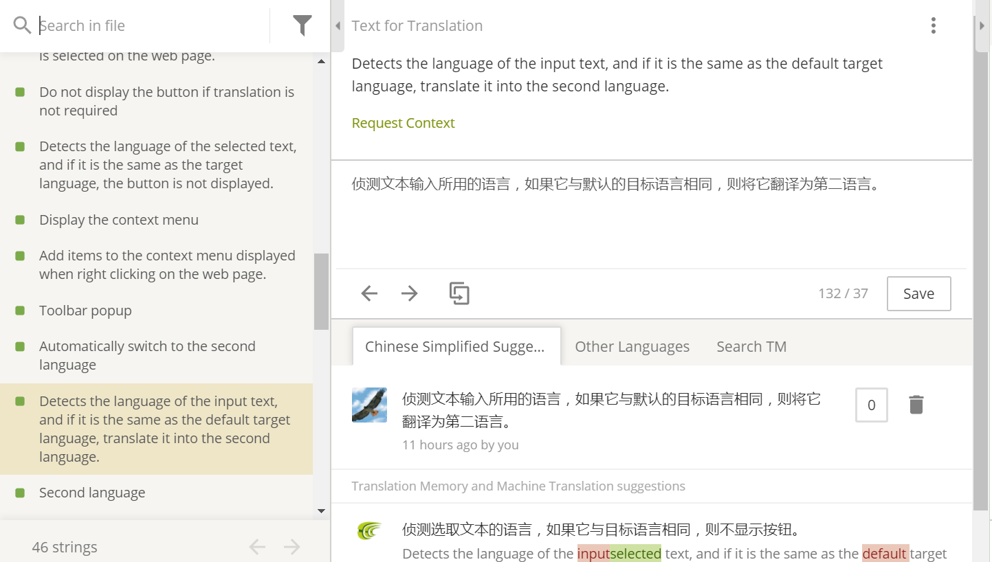
Task: Click the suggestion author's eagle avatar
Action: 369,405
